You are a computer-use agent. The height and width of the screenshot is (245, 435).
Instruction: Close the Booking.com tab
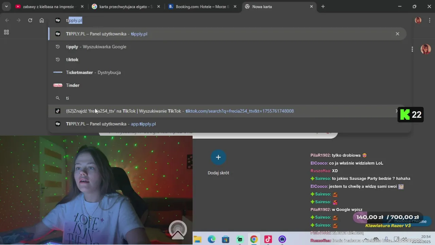coord(235,6)
